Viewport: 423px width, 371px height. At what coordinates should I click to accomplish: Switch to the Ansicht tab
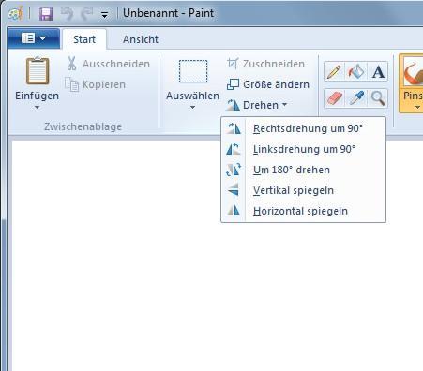tap(141, 39)
